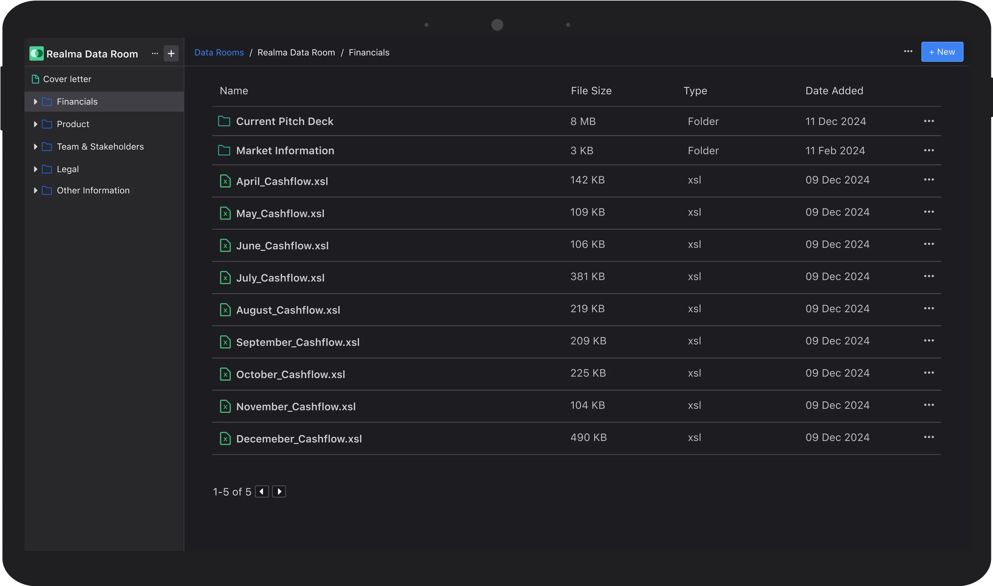
Task: Go to previous page of results
Action: pyautogui.click(x=262, y=492)
